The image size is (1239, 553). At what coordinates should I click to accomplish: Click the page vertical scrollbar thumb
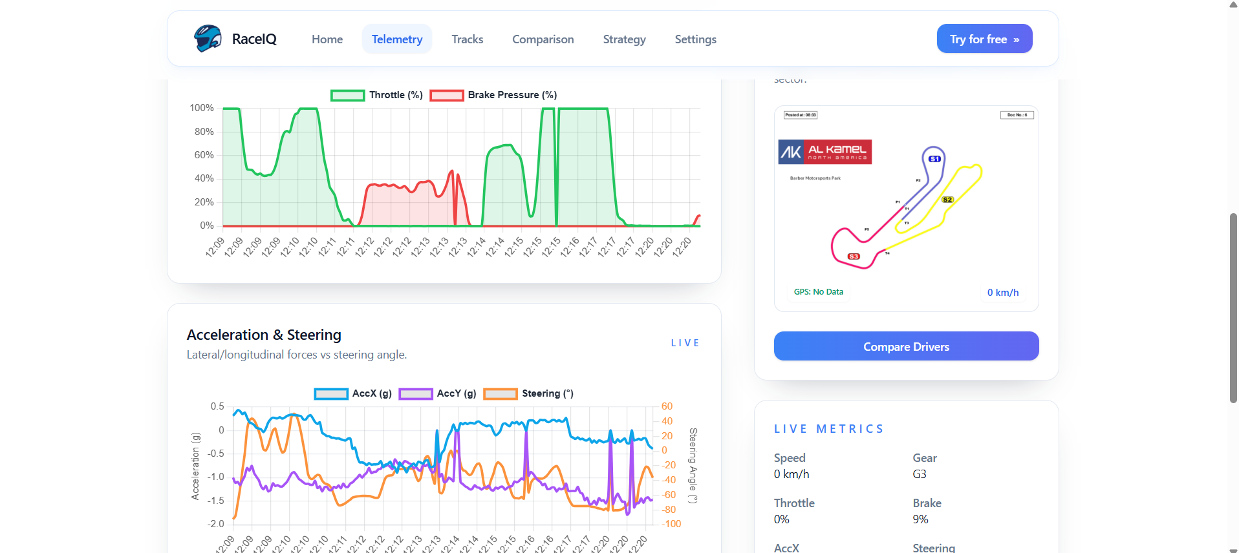[1233, 308]
